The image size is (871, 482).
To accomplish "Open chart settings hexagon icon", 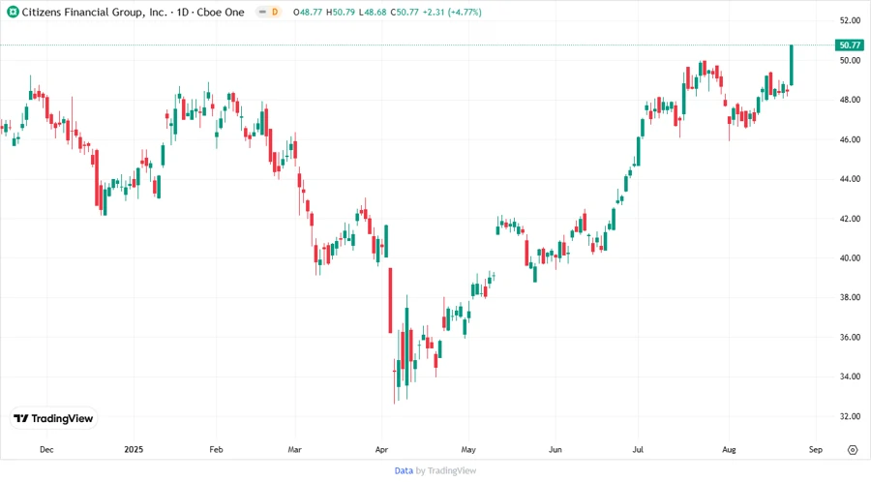I will click(852, 449).
